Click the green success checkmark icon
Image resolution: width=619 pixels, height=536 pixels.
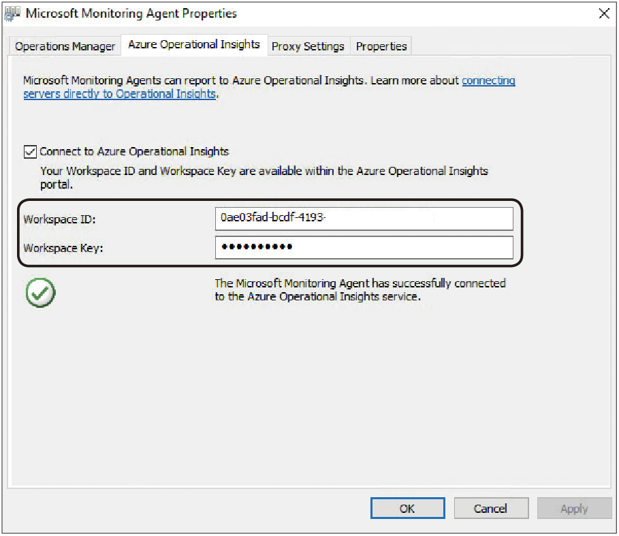(x=40, y=292)
